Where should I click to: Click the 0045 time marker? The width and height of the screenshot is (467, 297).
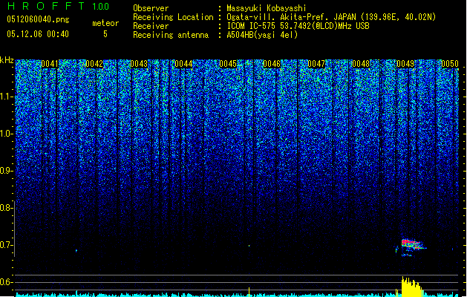(228, 64)
